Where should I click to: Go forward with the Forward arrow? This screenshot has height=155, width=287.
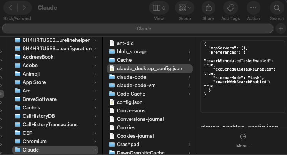24,8
